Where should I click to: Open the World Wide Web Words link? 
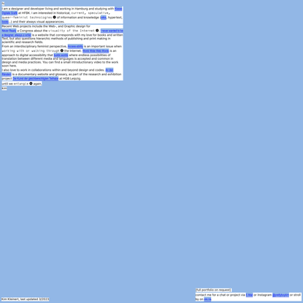pyautogui.click(x=96, y=51)
